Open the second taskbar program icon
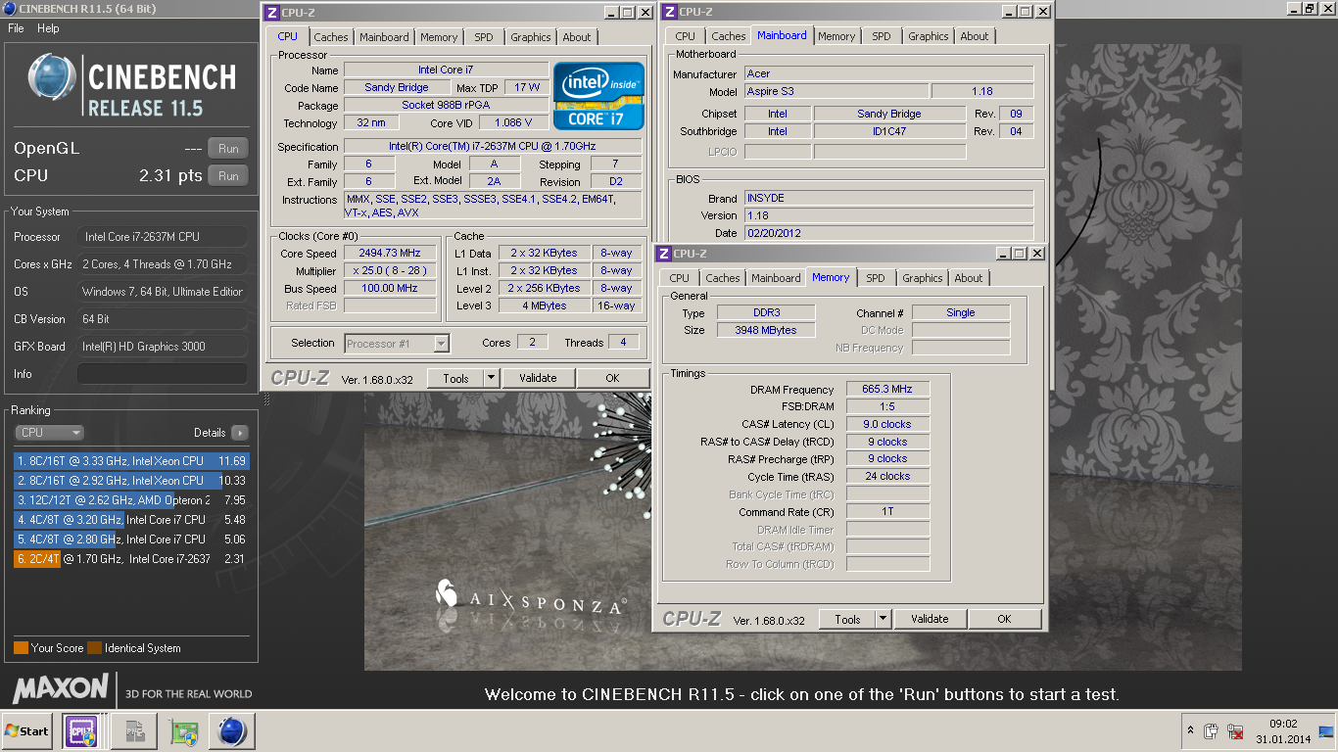This screenshot has height=752, width=1338. click(x=133, y=730)
